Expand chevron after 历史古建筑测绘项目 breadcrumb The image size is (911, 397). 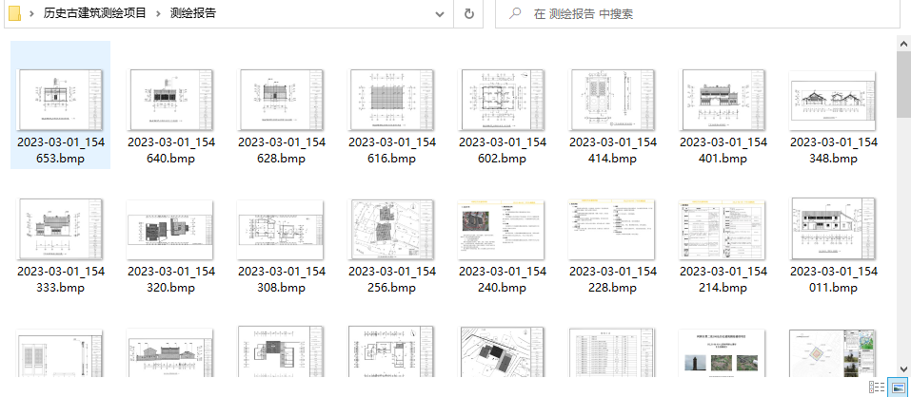tap(158, 14)
